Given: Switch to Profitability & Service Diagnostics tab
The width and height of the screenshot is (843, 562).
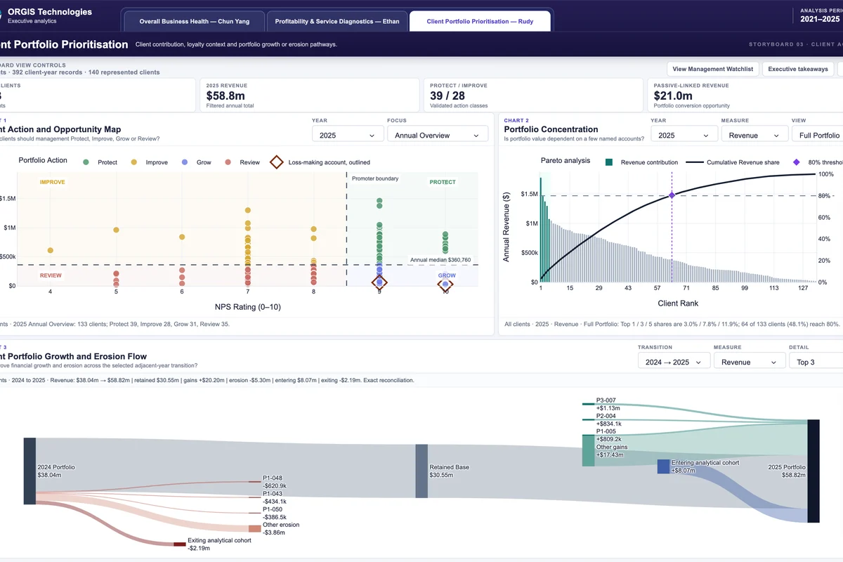Looking at the screenshot, I should coord(337,21).
